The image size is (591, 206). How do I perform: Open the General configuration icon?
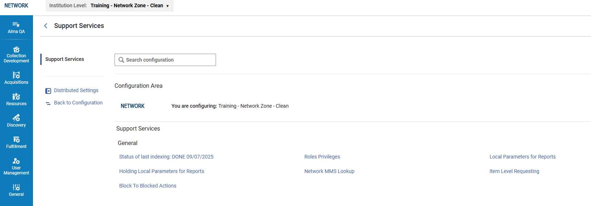tap(16, 190)
